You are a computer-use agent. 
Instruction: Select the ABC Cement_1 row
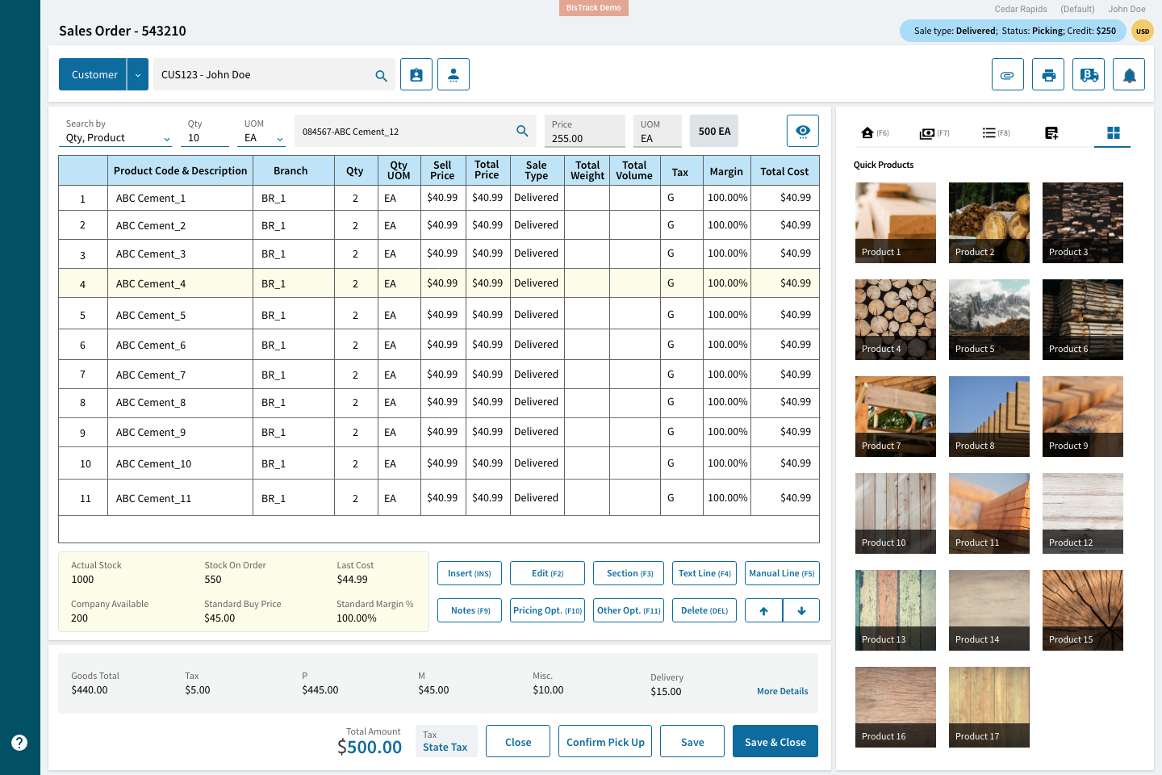coord(439,198)
